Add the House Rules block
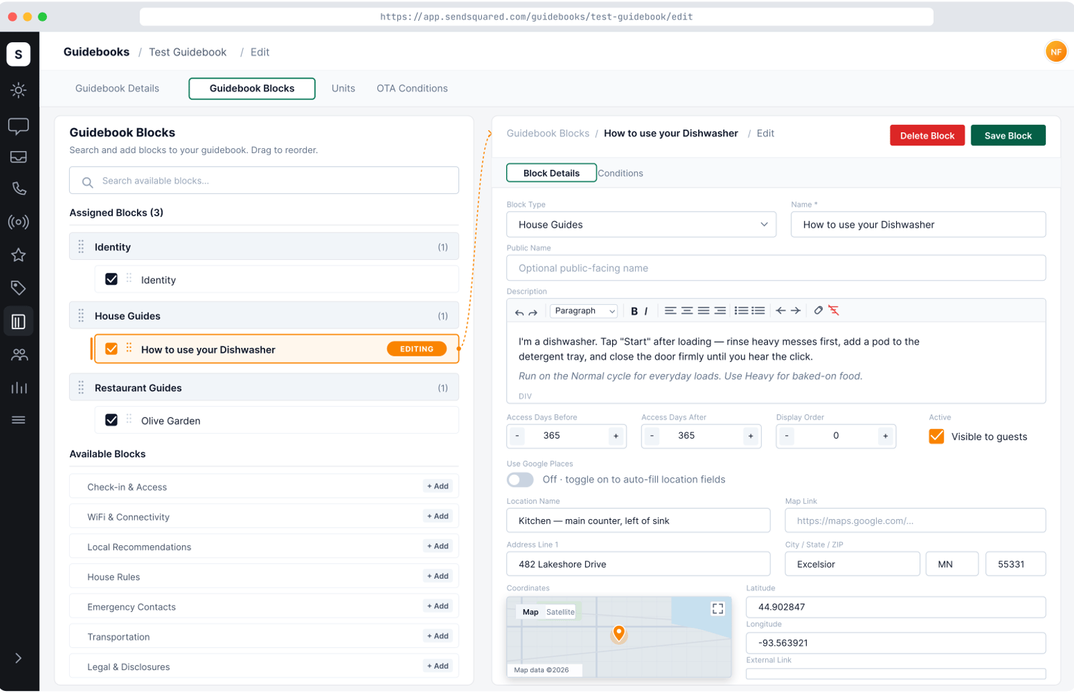 point(438,576)
